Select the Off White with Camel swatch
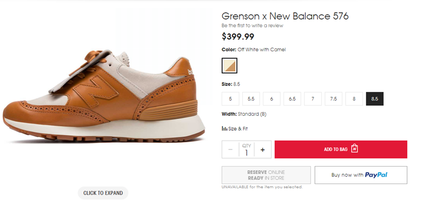The image size is (424, 210). pyautogui.click(x=229, y=66)
